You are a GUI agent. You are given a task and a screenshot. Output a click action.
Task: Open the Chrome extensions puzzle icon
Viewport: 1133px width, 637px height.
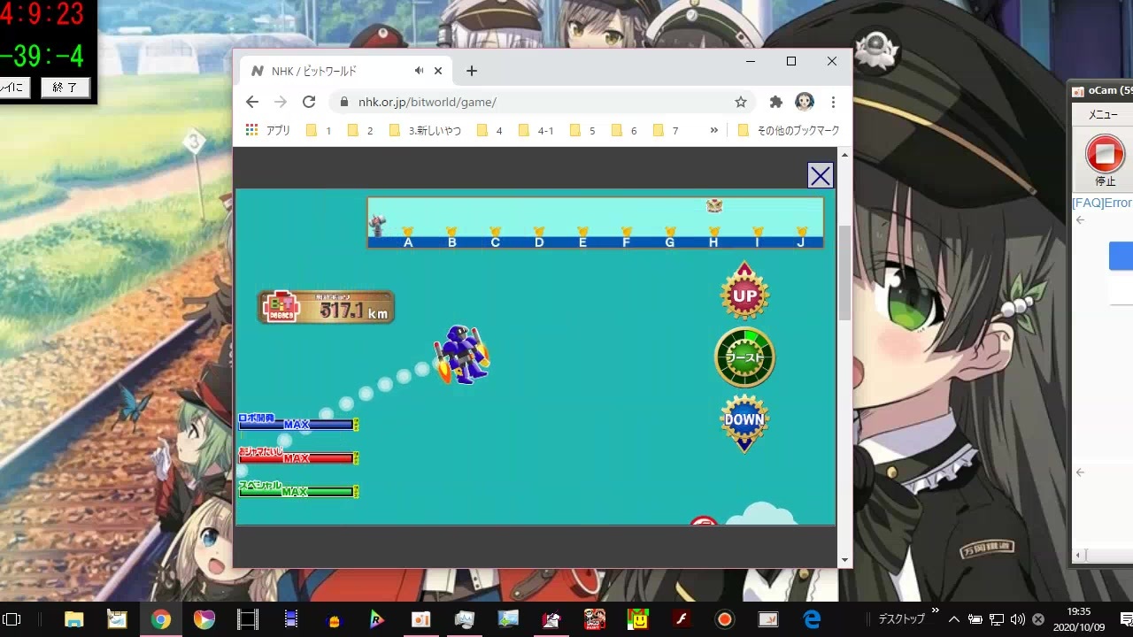pyautogui.click(x=776, y=102)
